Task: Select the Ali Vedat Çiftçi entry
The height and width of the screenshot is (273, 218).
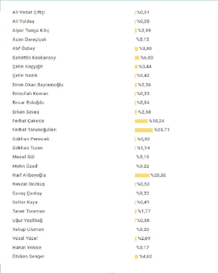Action: [x=29, y=12]
